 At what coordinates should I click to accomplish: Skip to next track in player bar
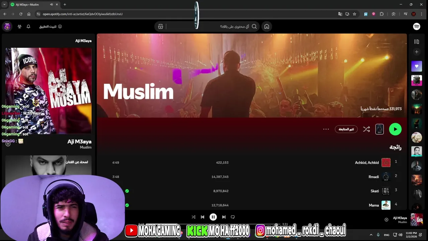(x=224, y=217)
